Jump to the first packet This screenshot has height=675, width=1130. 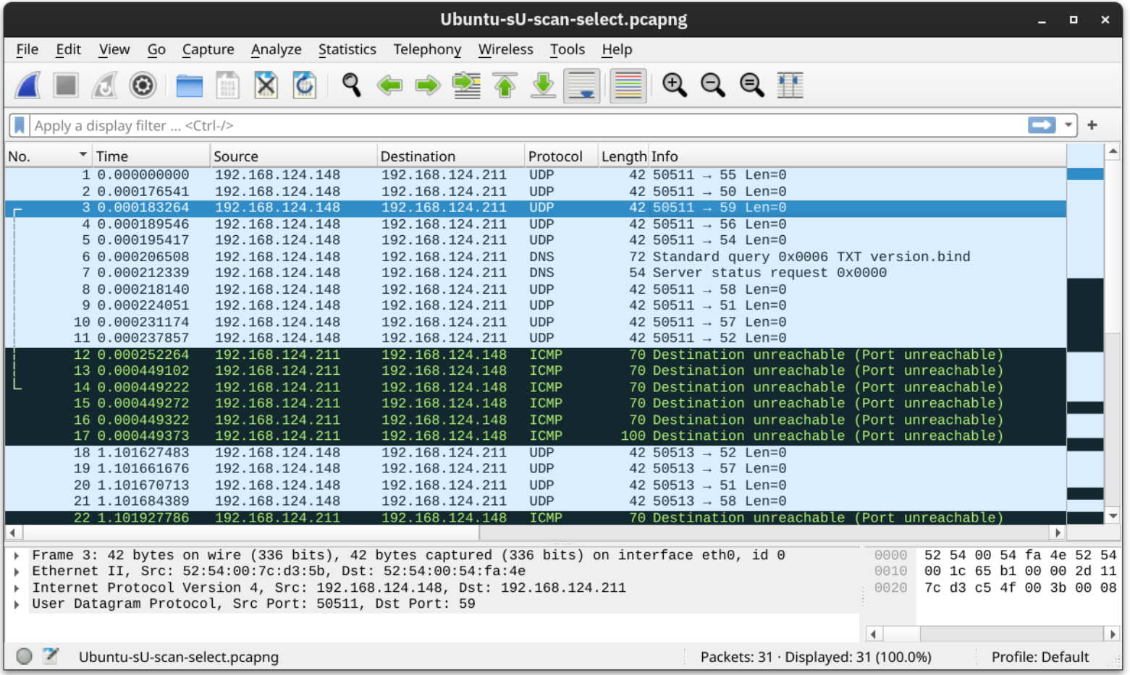pos(505,85)
